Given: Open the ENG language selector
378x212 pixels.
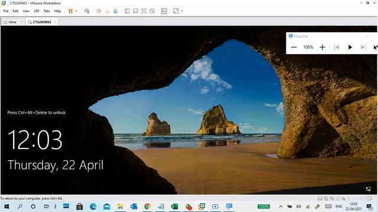Looking at the screenshot, I should pyautogui.click(x=338, y=207).
